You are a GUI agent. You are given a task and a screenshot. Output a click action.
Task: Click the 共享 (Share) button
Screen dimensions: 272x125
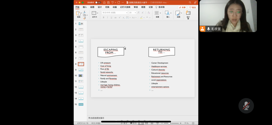click(x=182, y=8)
